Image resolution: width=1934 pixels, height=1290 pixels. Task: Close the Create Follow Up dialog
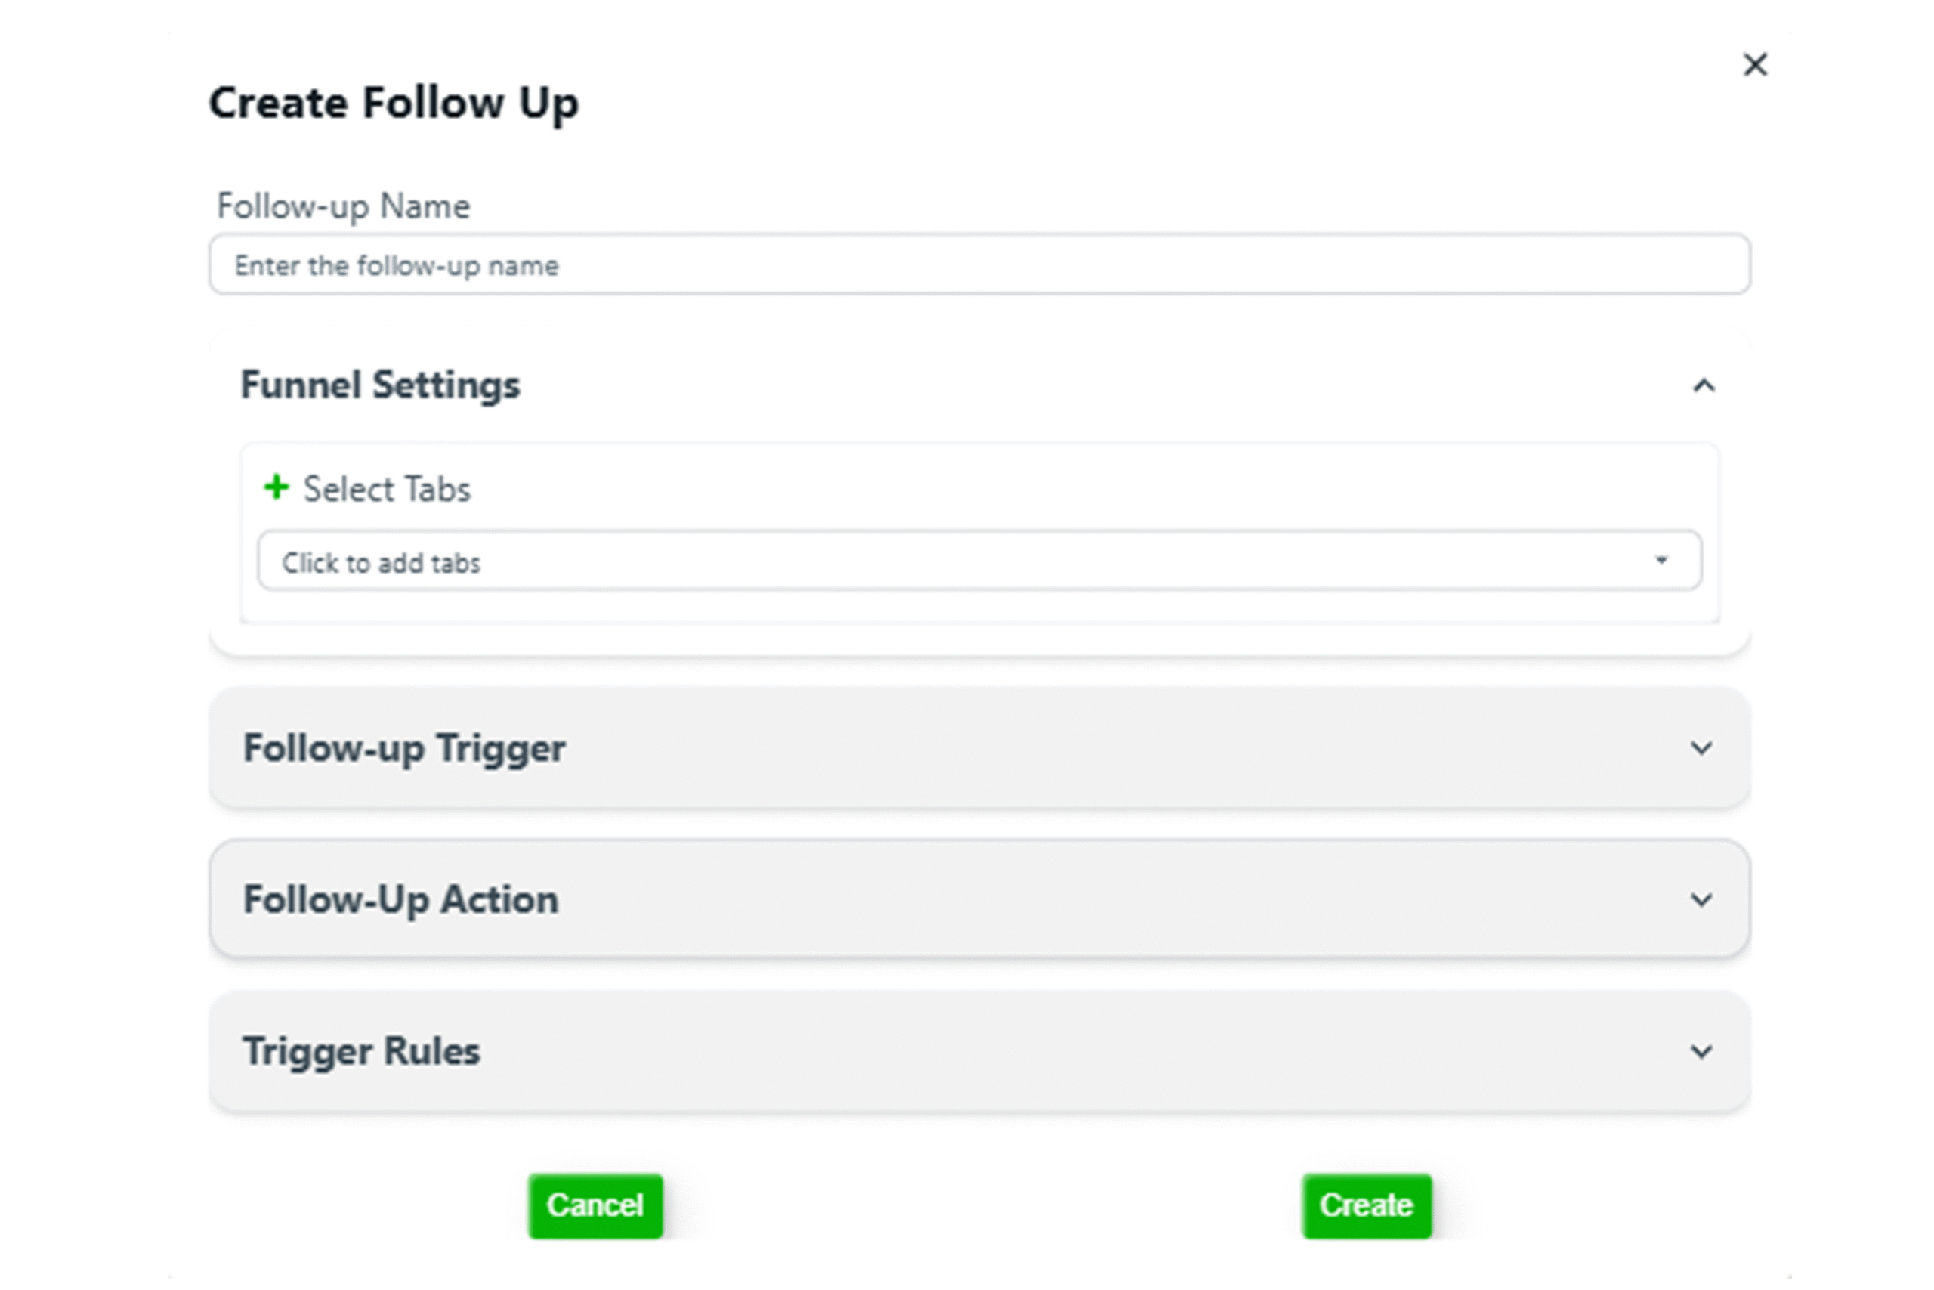(1755, 64)
